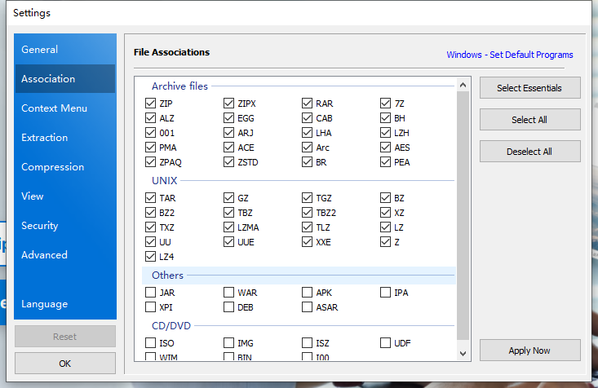Uncheck the XXE checkbox
This screenshot has width=598, height=388.
(x=307, y=242)
